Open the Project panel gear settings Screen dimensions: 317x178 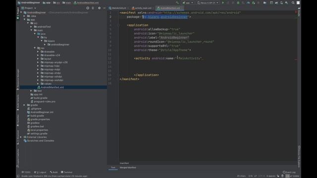(99, 8)
